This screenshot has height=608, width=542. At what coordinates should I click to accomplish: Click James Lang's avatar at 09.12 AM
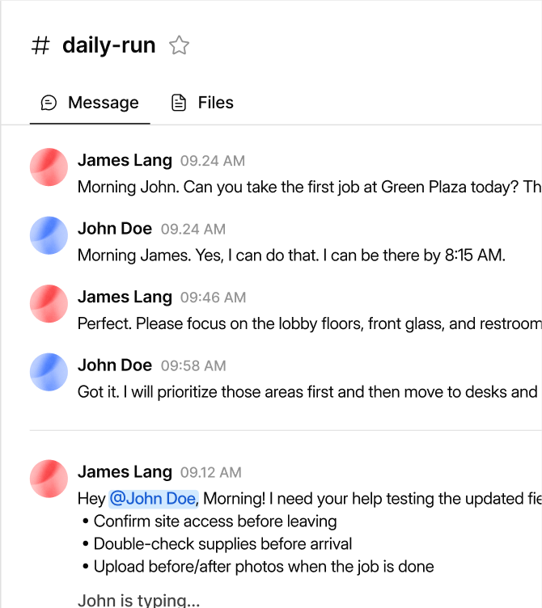[49, 479]
